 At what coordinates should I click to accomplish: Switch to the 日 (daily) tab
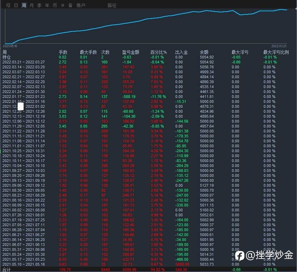pos(16,5)
